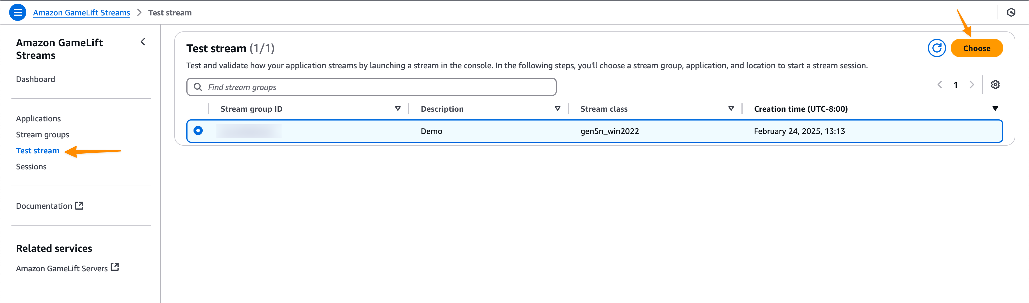
Task: Click the blurred stream group ID cell
Action: pos(249,131)
